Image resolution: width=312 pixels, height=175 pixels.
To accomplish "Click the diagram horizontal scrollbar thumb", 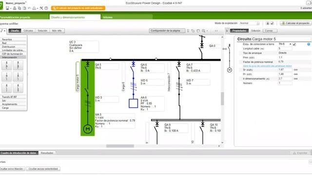I will click(x=120, y=146).
